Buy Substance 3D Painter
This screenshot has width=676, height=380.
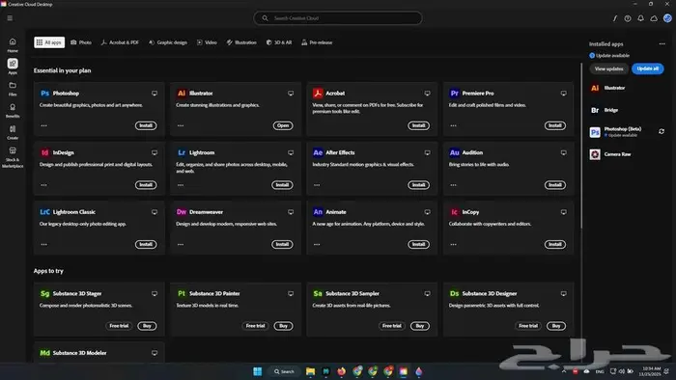pyautogui.click(x=283, y=326)
